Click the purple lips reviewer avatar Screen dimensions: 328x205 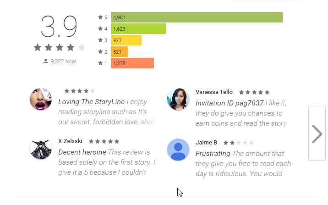[41, 100]
